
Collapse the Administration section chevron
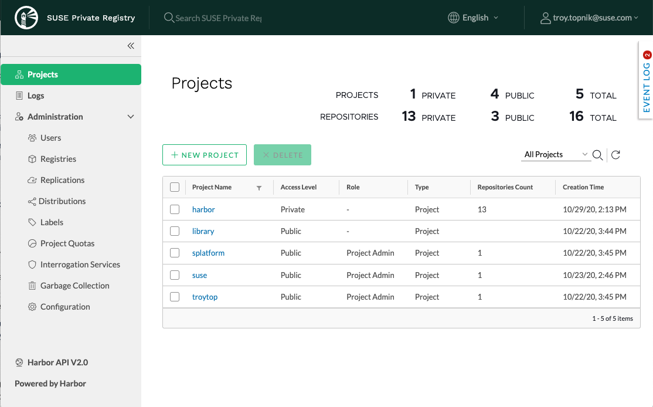pos(131,117)
